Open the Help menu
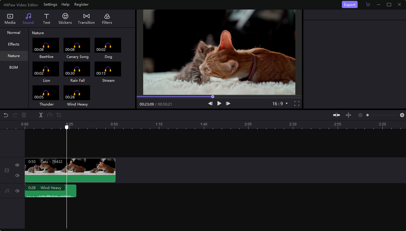The height and width of the screenshot is (231, 406). (65, 4)
